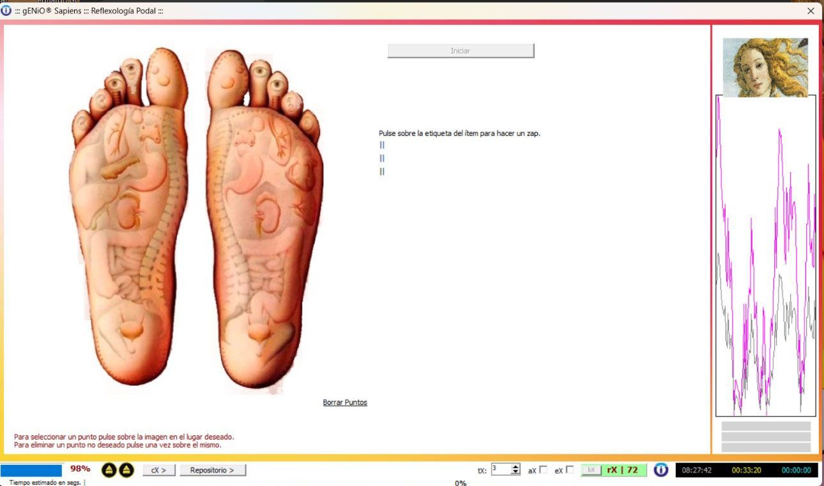The height and width of the screenshot is (486, 824).
Task: Open the blue info icon beside rX | 72
Action: tap(661, 470)
